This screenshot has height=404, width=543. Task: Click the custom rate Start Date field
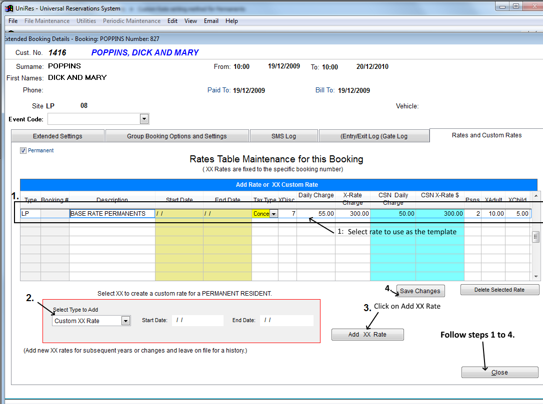coord(197,320)
